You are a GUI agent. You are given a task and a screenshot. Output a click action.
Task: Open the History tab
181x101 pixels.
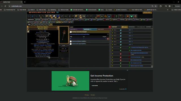pos(114,27)
